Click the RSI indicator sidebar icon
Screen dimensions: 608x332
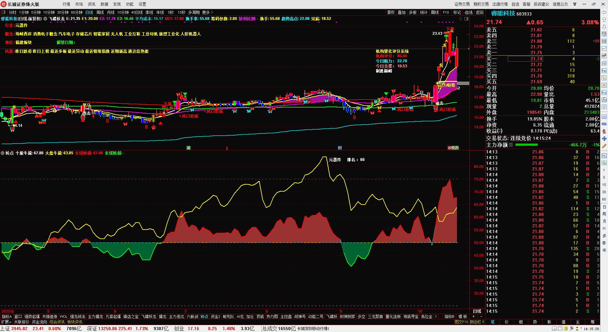[604, 124]
